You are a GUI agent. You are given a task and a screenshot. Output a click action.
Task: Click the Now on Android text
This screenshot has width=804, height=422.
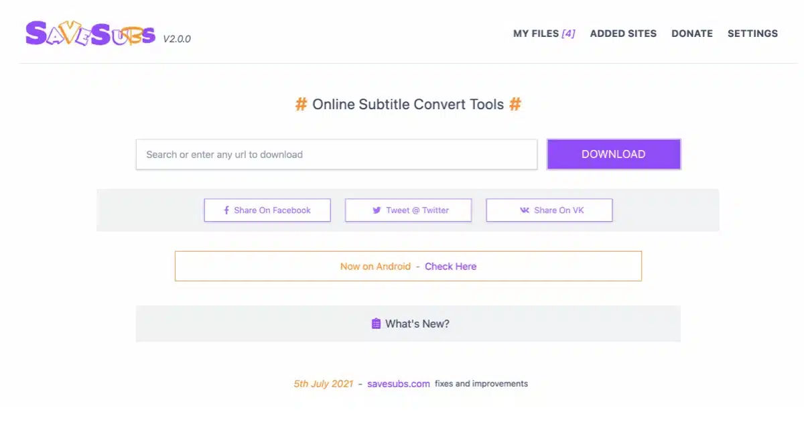point(375,266)
